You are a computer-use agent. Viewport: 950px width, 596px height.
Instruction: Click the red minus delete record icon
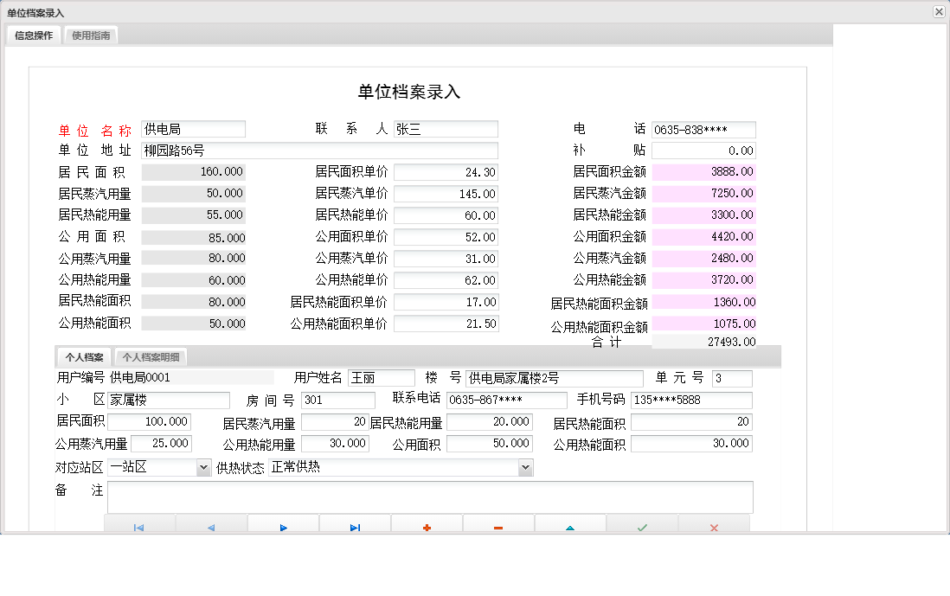[x=498, y=525]
